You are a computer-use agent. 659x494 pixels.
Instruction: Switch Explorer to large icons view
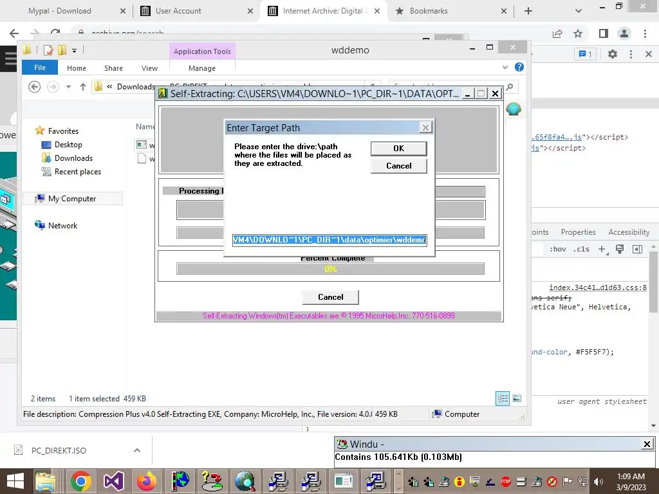click(517, 398)
